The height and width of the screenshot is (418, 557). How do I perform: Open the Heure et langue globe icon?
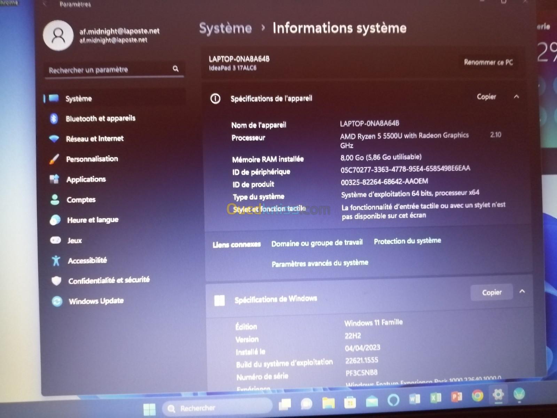[x=55, y=220]
